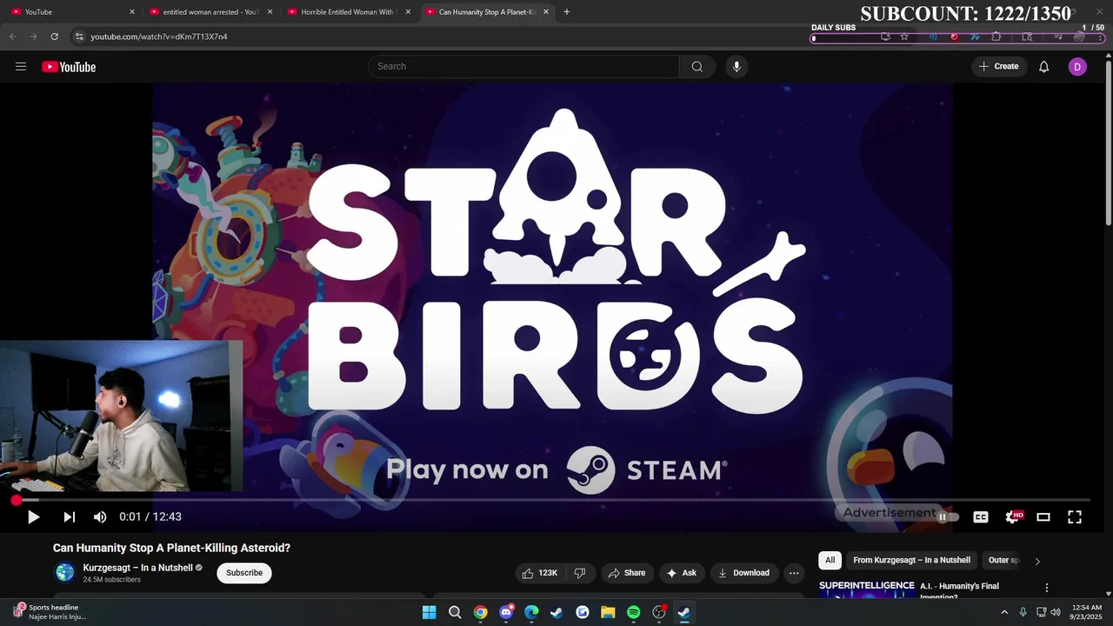1113x626 pixels.
Task: Open the Kurzgesagt channel avatar
Action: click(65, 572)
